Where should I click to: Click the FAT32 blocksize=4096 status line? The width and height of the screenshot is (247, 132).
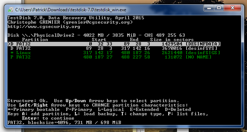[64, 123]
